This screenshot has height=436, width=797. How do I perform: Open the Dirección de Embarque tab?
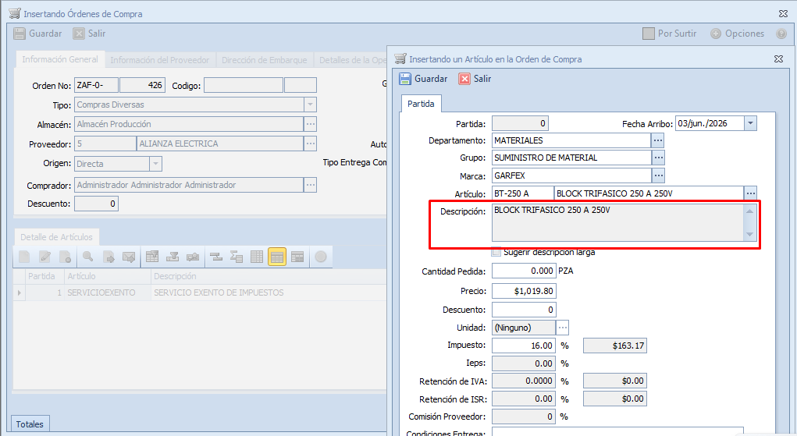point(265,60)
